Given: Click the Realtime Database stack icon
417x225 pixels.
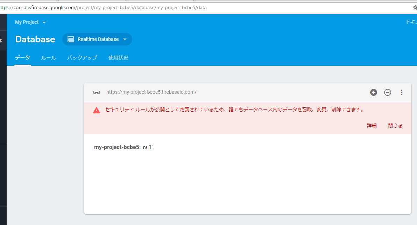Looking at the screenshot, I should tap(71, 39).
